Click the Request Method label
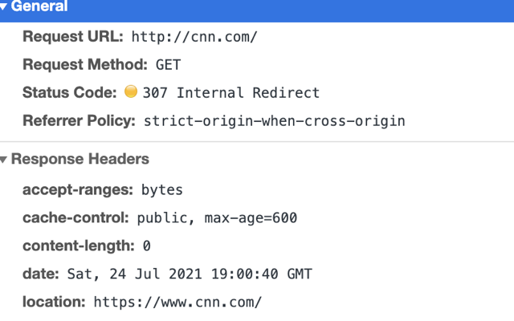This screenshot has height=321, width=514. 85,65
